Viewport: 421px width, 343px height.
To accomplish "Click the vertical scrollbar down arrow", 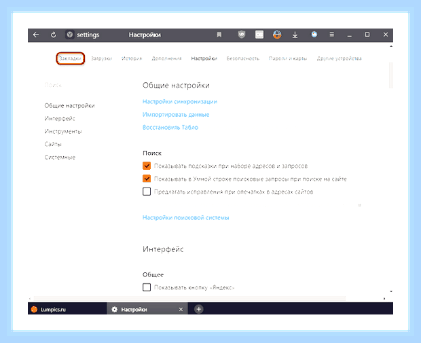I will [x=391, y=291].
